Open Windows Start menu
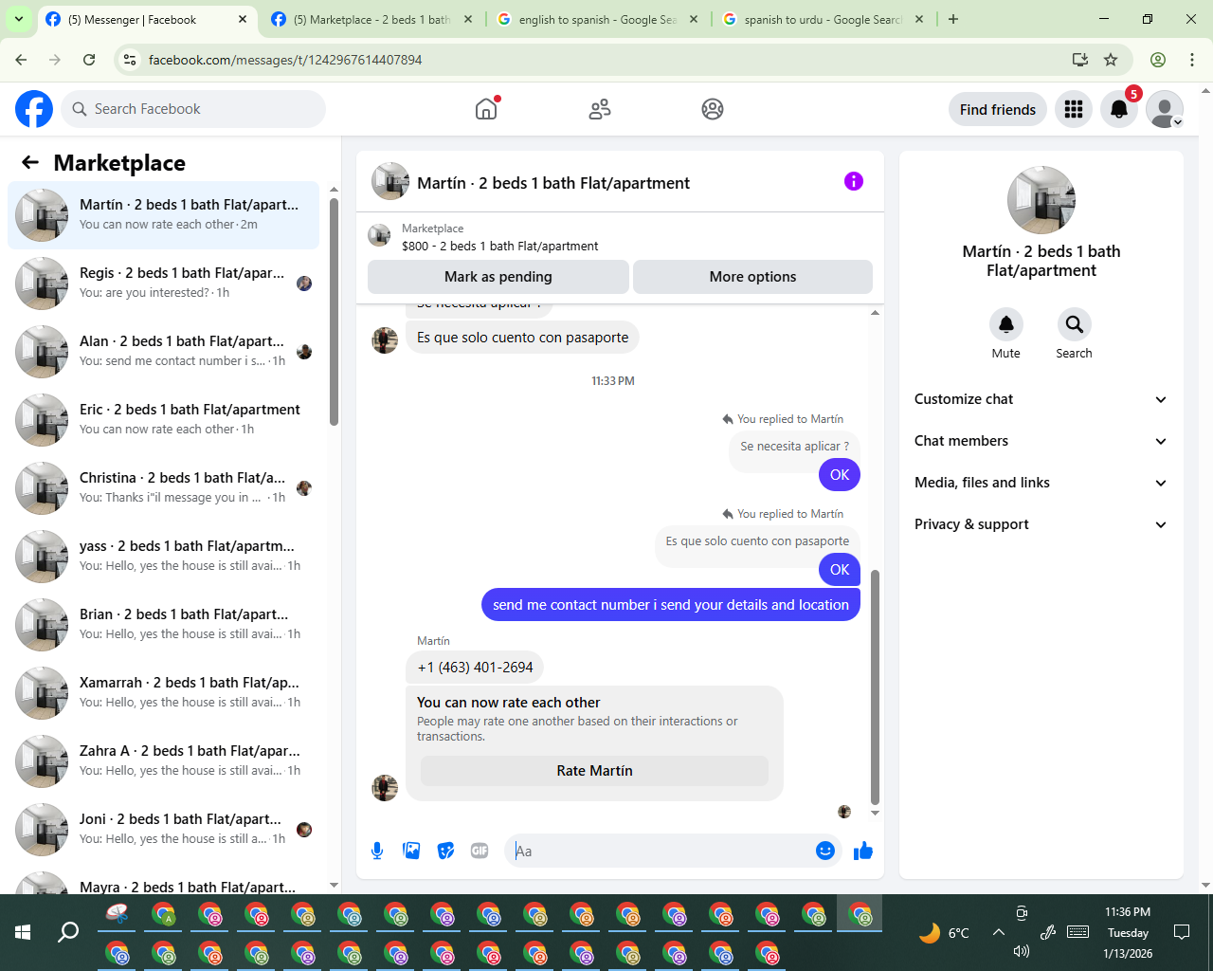 coord(23,932)
